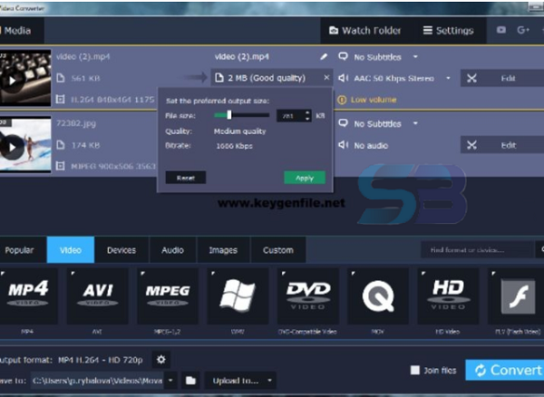This screenshot has width=544, height=397.
Task: Click Apply in output size popup
Action: 305,178
